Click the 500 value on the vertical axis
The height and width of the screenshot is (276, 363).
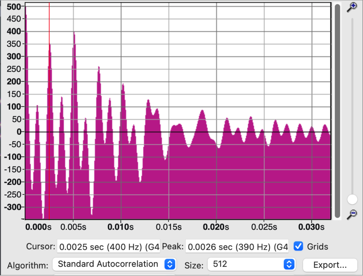coord(14,7)
